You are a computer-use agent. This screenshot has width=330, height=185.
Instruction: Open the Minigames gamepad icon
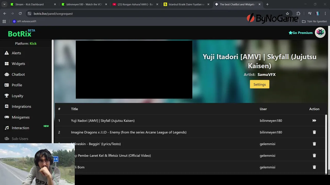point(7,117)
